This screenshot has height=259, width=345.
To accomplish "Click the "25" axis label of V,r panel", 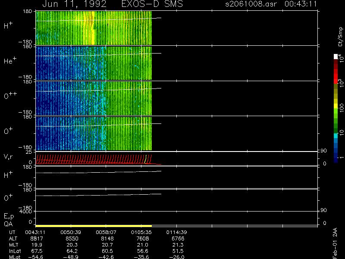I will point(29,152).
